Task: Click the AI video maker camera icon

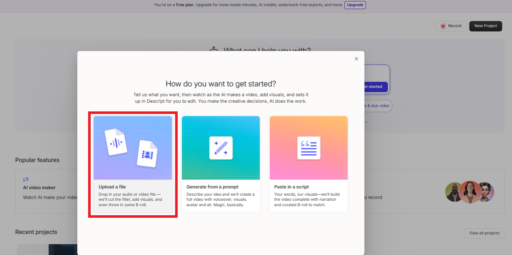Action: [26, 179]
